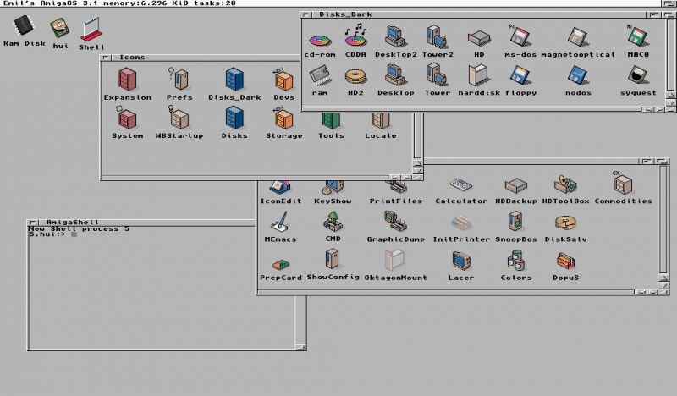677x396 pixels.
Task: Select the HD drive icon
Action: point(479,37)
